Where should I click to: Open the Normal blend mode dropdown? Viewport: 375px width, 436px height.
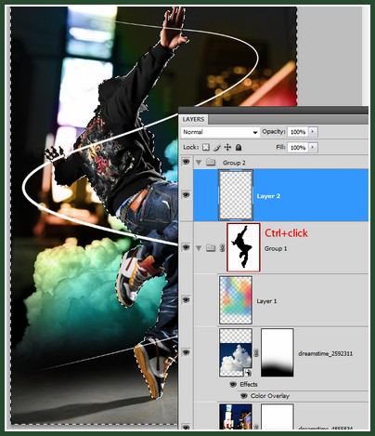[220, 132]
